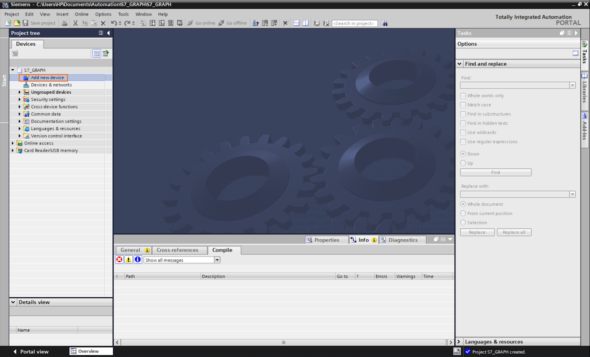This screenshot has height=357, width=590.
Task: Switch to the Properties tab
Action: point(327,240)
